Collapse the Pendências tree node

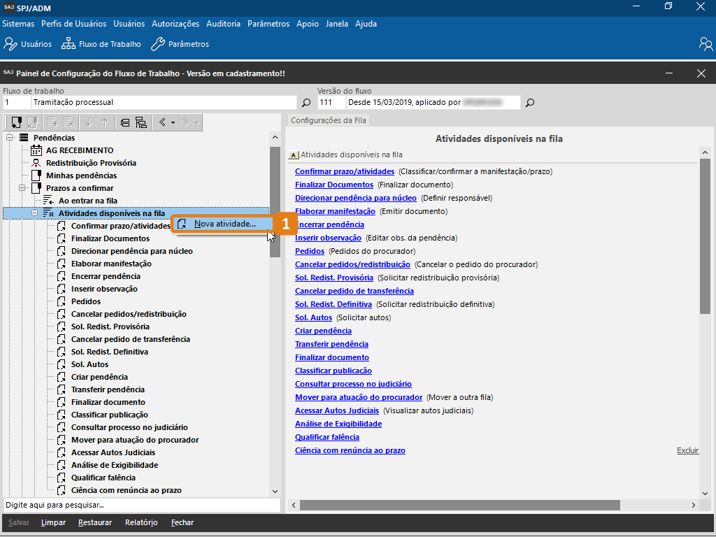click(x=9, y=138)
